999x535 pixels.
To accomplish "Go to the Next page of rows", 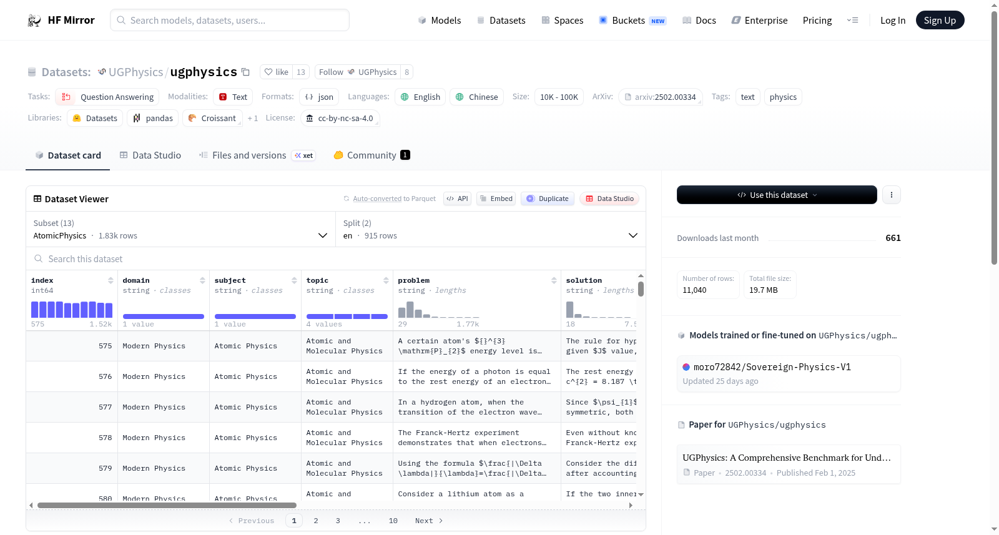I will click(429, 521).
